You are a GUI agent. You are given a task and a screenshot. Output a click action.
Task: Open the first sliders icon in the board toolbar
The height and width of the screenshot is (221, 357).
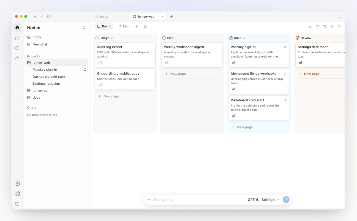tap(310, 26)
